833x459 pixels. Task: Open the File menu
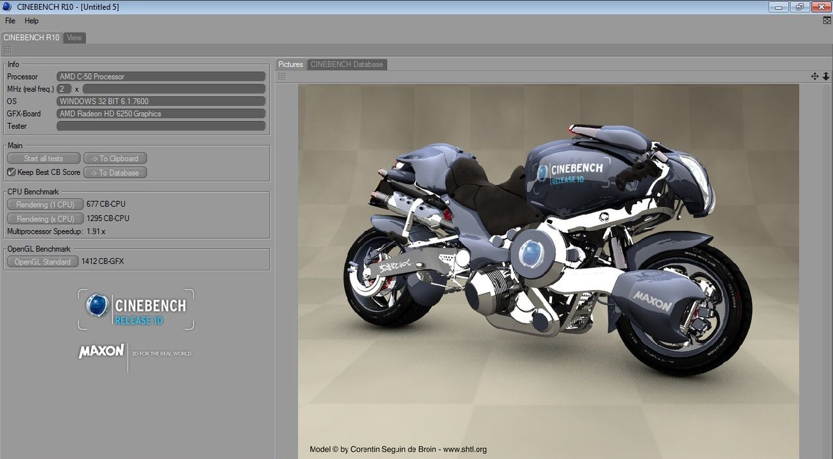click(x=10, y=21)
